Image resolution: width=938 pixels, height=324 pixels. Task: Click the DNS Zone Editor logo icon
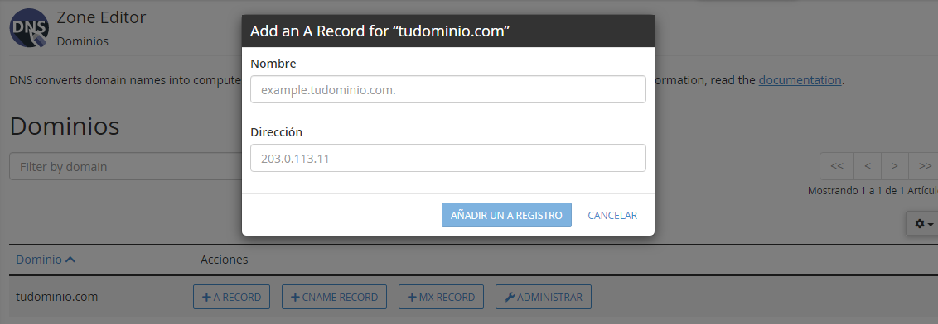tap(29, 28)
